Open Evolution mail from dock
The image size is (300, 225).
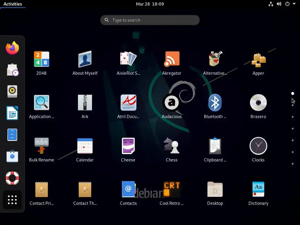coord(12,70)
